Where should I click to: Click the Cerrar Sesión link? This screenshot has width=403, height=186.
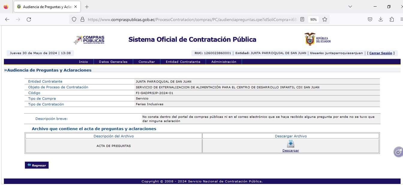[x=381, y=53]
